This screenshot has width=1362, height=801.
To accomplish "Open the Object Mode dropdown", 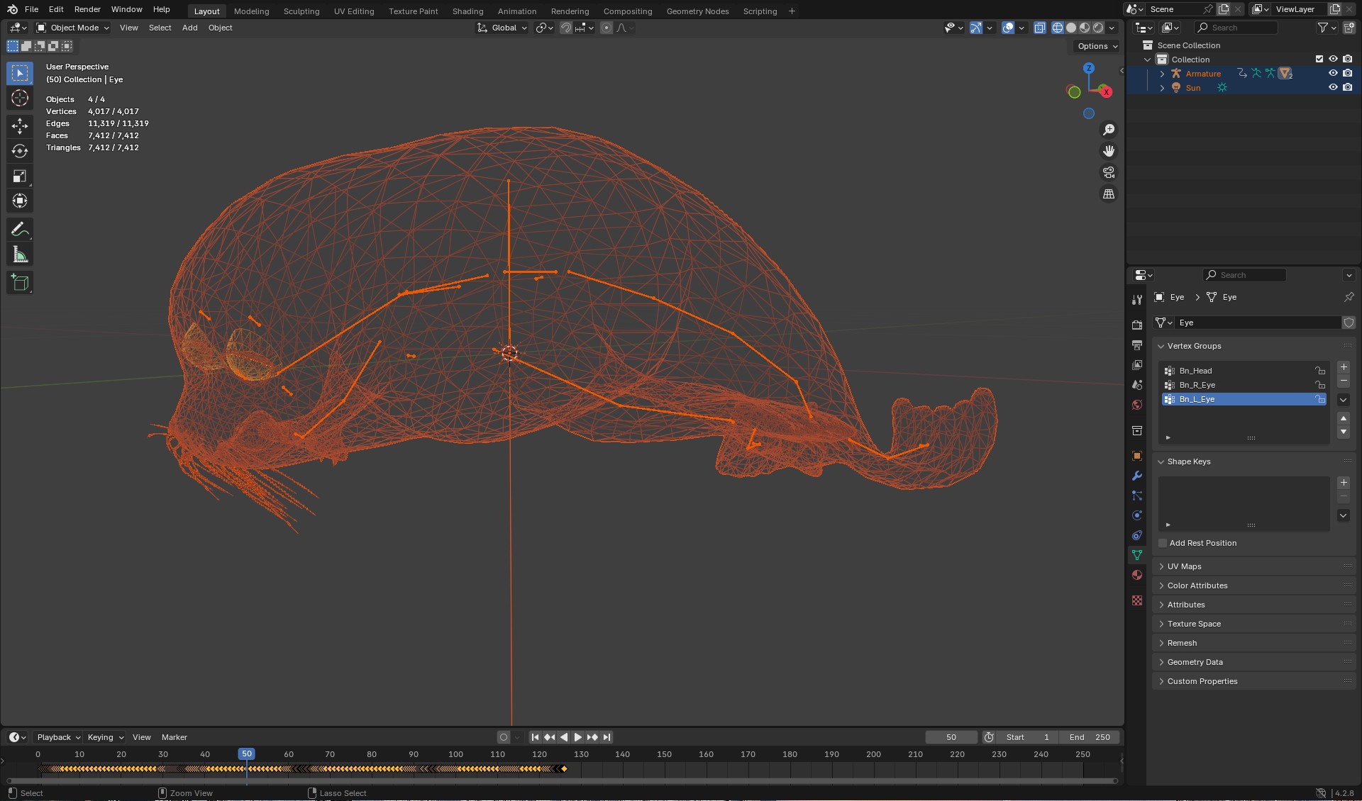I will click(x=73, y=28).
